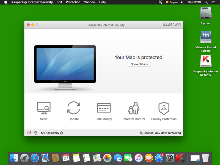Open the Protection menu
The height and width of the screenshot is (165, 220).
[73, 2]
